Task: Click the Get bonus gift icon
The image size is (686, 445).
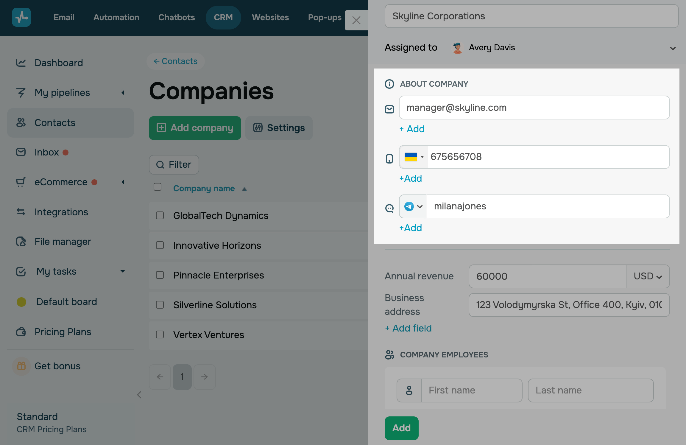Action: [x=21, y=366]
